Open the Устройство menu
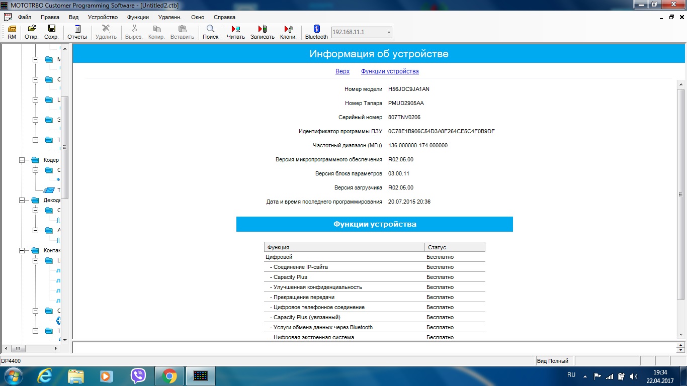This screenshot has width=687, height=386. click(x=103, y=17)
